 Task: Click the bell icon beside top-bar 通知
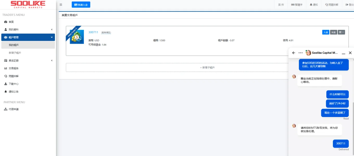[311, 5]
